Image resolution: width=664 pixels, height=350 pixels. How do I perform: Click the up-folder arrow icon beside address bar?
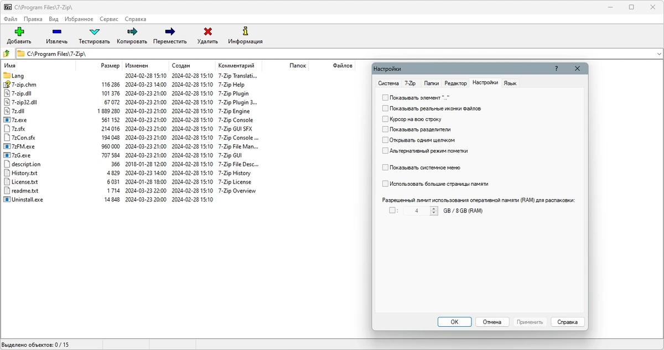click(7, 54)
